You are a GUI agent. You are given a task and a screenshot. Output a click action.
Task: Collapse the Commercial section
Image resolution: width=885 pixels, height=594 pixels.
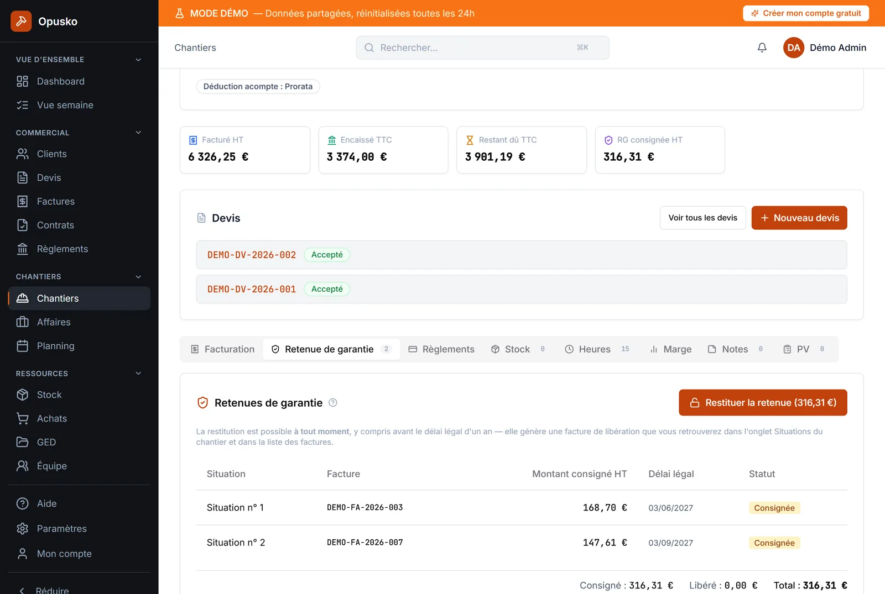tap(138, 133)
